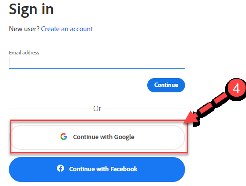
Task: Click the blue underline of the email field
Action: (97, 68)
